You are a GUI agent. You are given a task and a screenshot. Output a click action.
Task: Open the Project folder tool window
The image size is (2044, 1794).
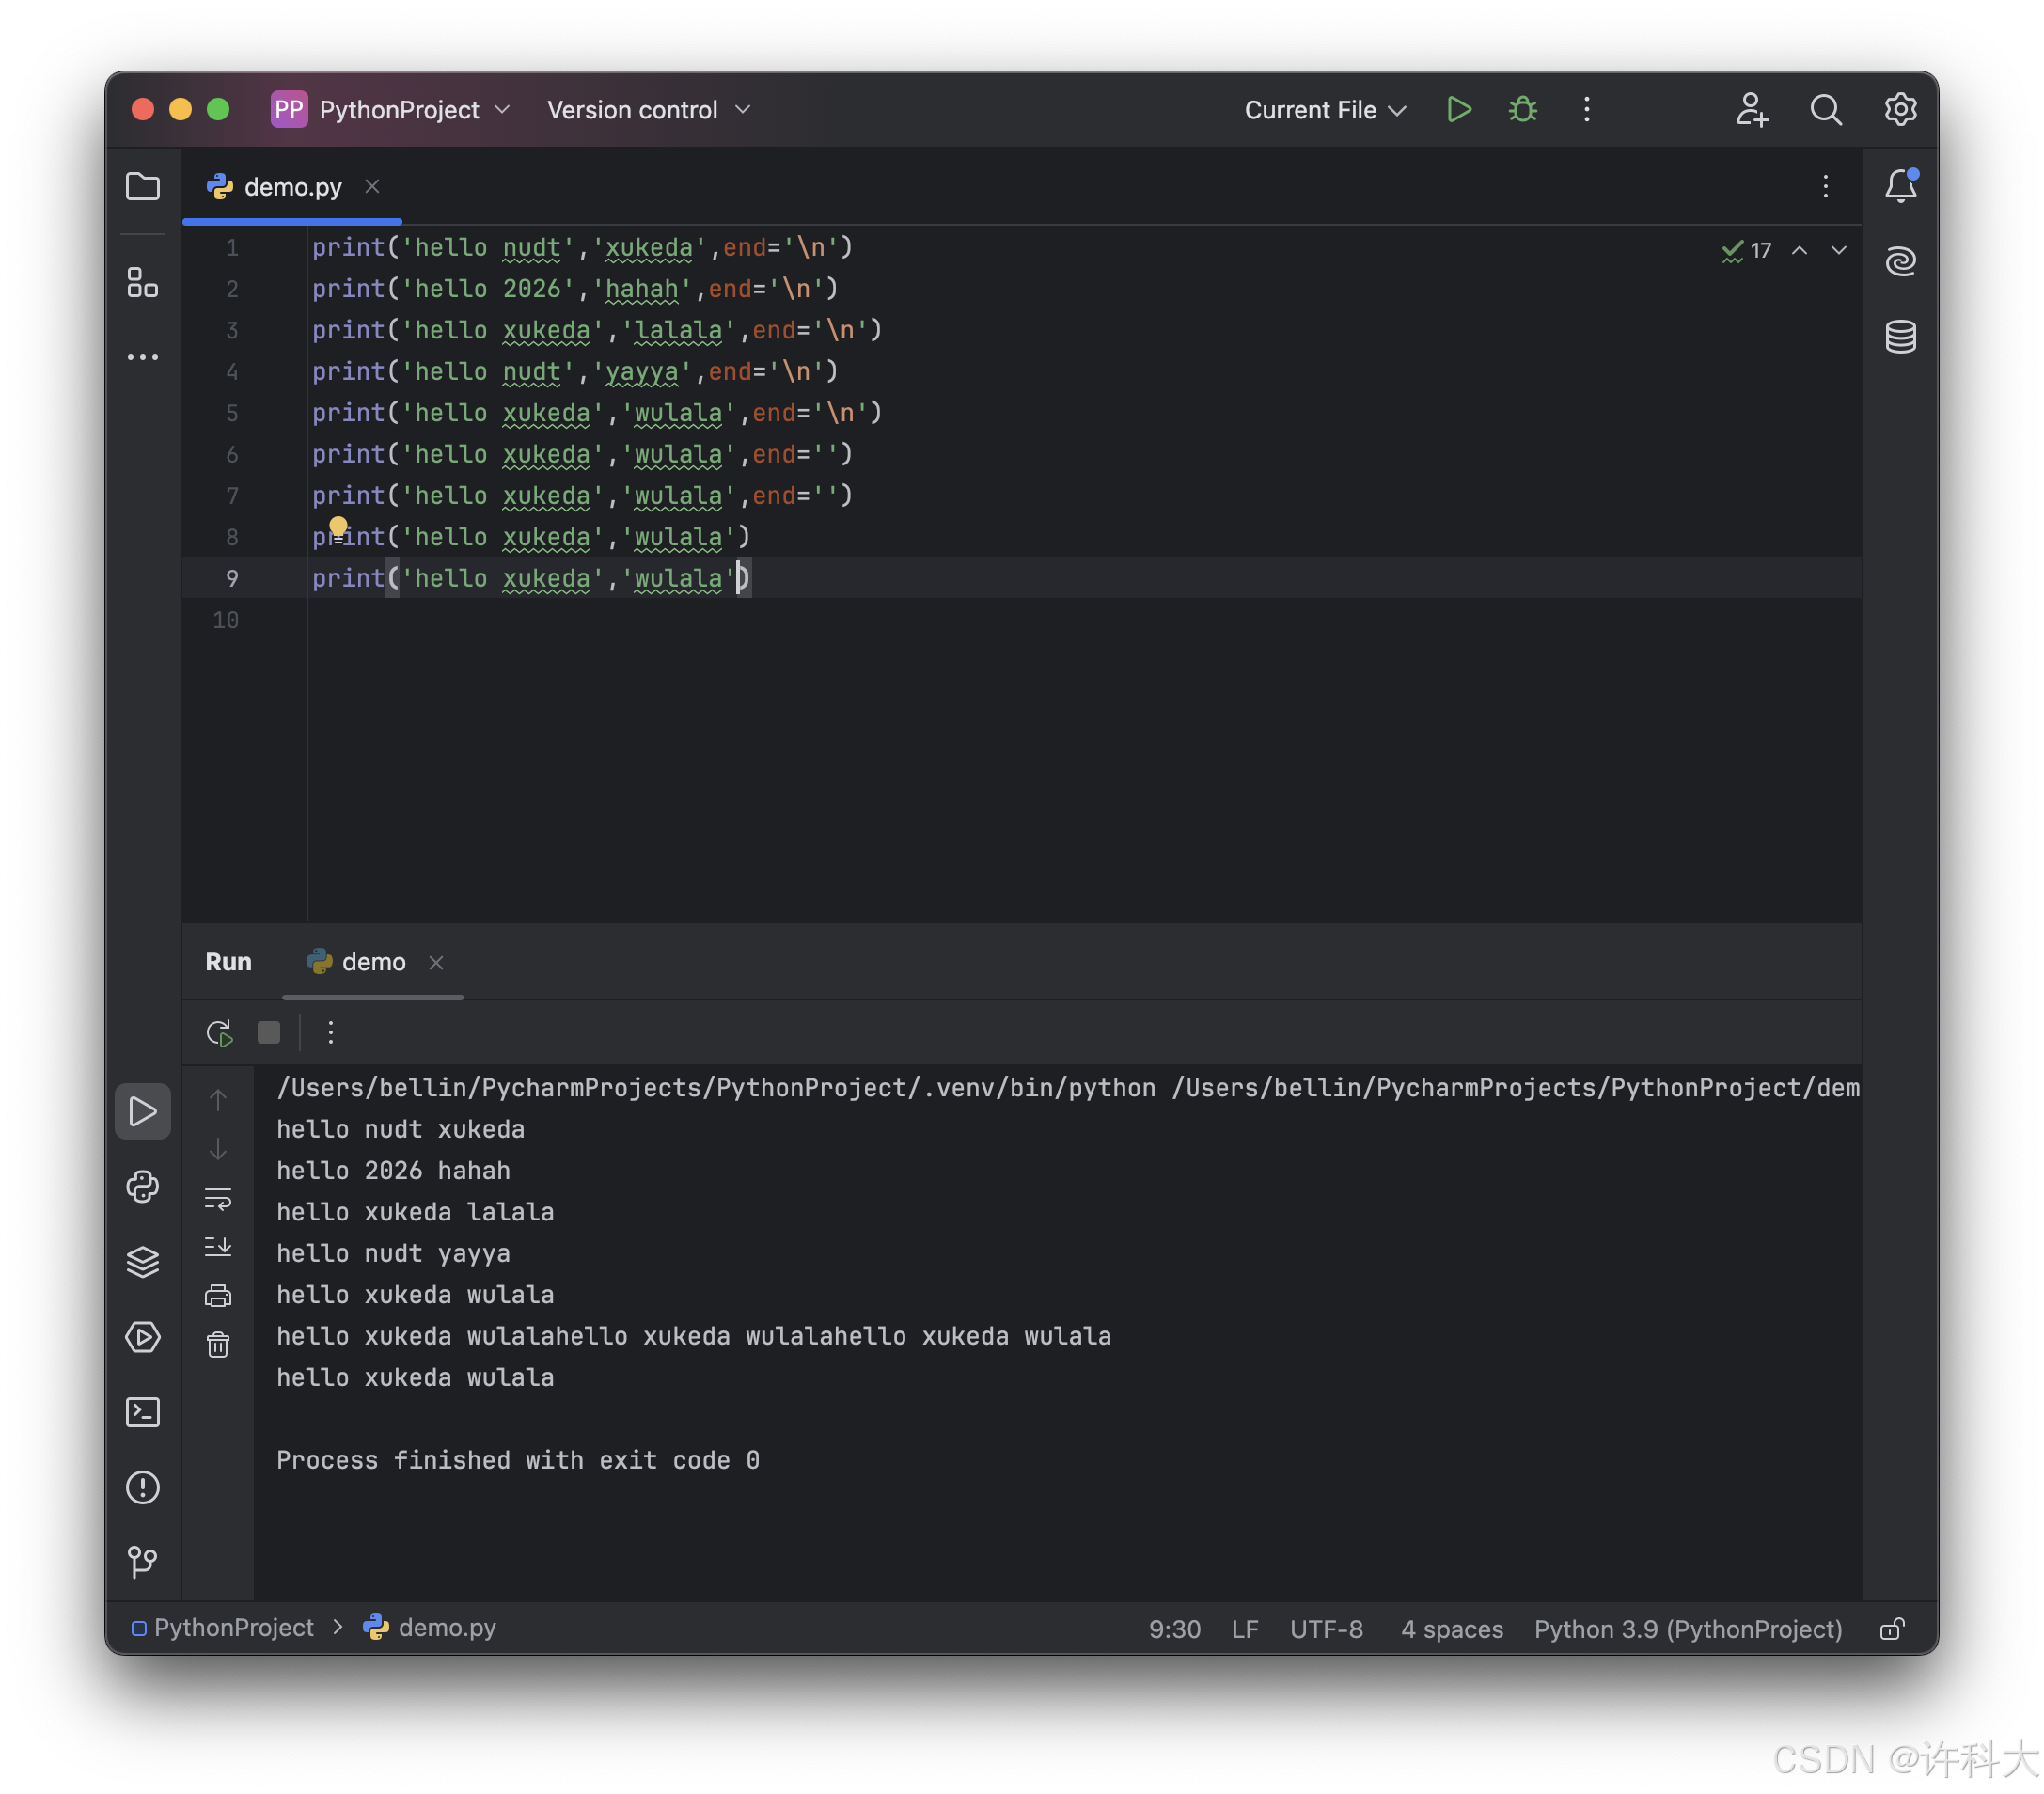[x=143, y=186]
